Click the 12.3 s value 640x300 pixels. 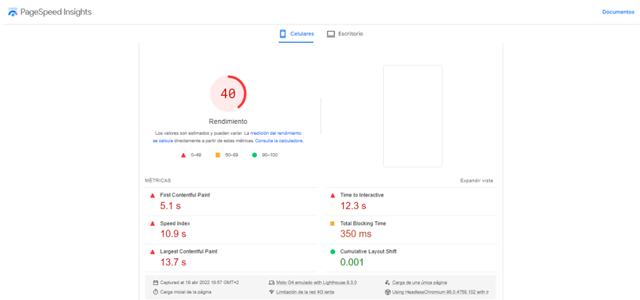(353, 206)
